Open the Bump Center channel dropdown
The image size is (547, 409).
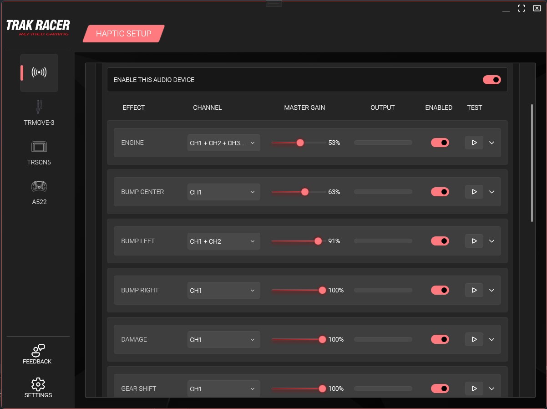click(x=224, y=192)
